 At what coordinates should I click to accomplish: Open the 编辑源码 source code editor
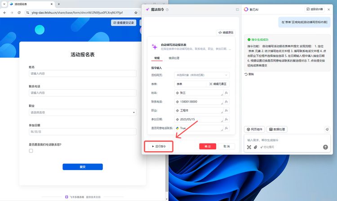[226, 32]
